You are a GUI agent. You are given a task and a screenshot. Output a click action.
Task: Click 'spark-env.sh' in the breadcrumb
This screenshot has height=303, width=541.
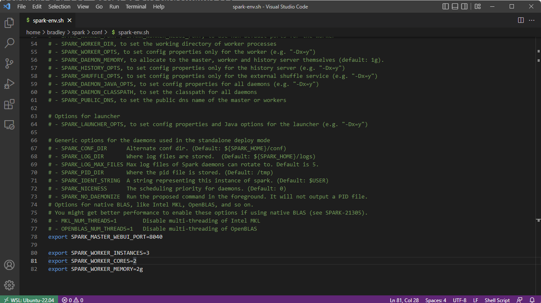(133, 32)
